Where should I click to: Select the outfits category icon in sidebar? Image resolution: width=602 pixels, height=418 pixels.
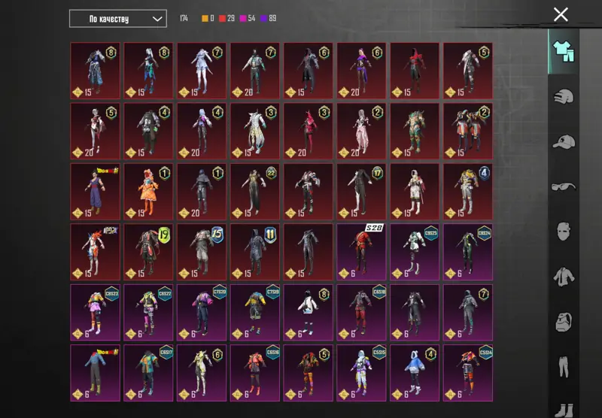coord(563,51)
